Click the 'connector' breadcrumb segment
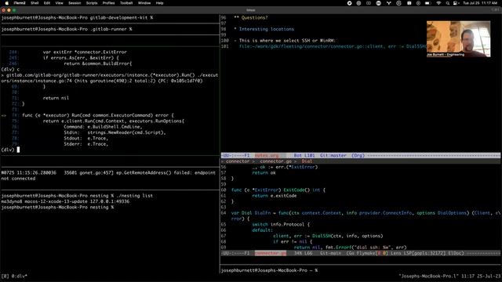The width and height of the screenshot is (502, 282). [x=237, y=161]
